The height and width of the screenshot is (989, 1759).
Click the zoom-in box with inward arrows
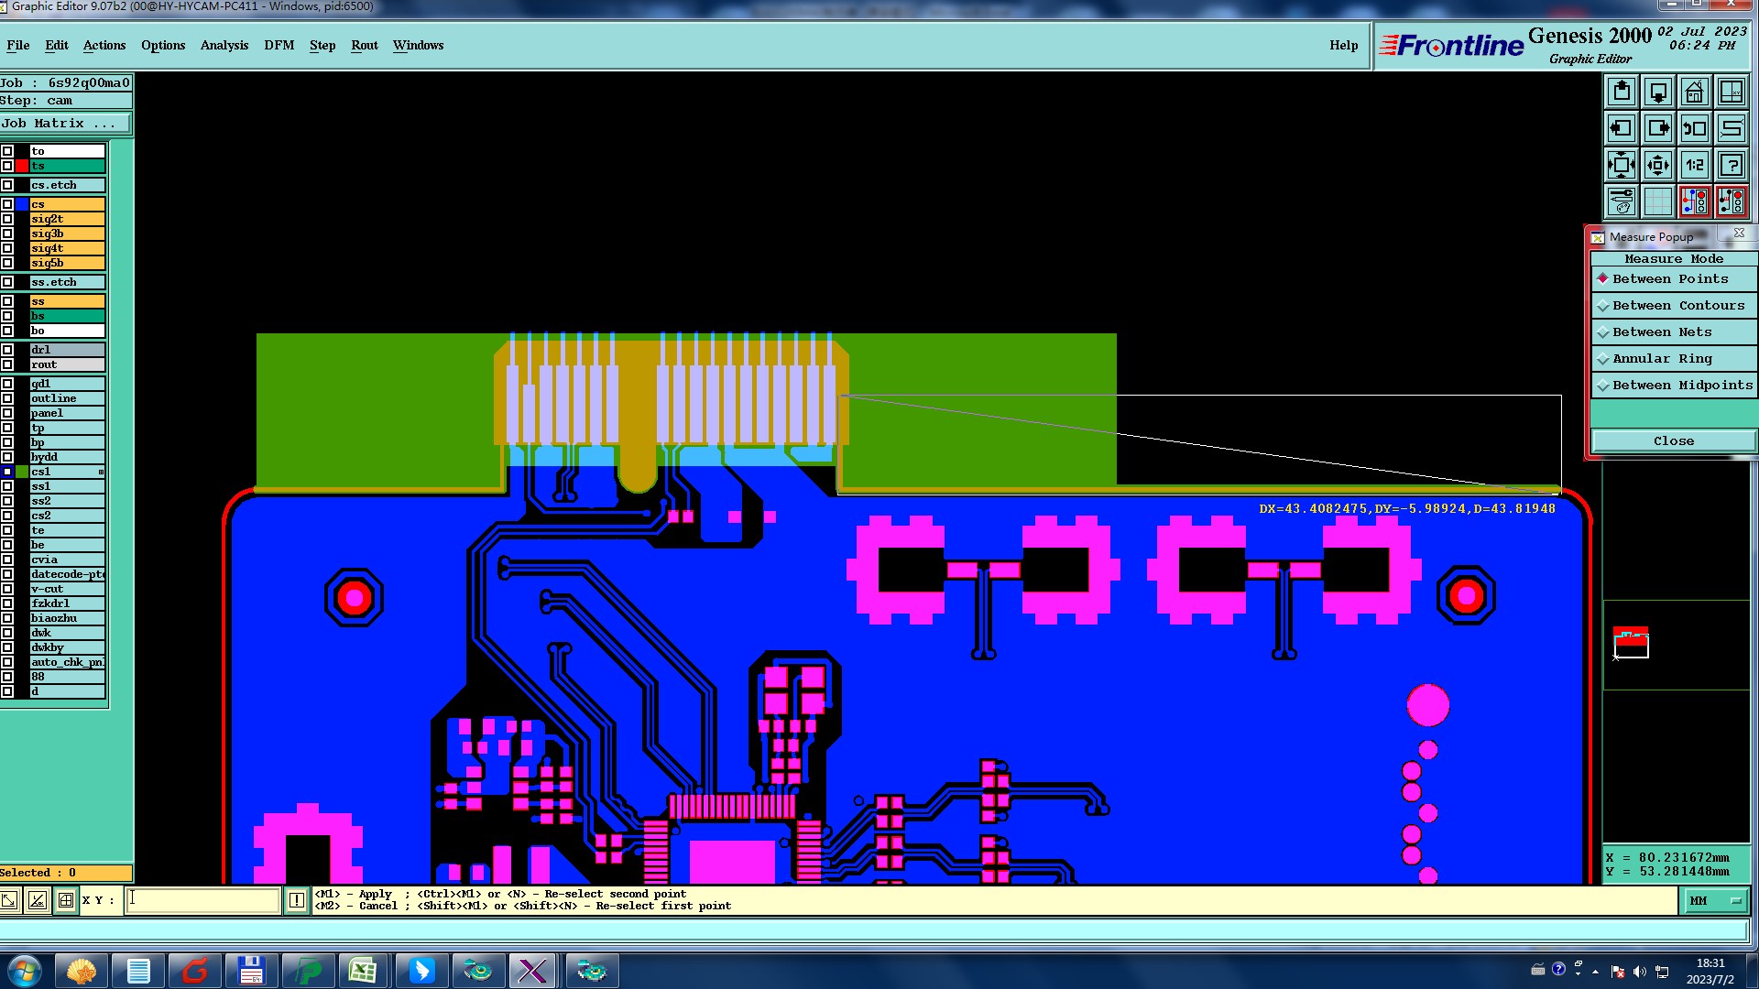(1658, 166)
